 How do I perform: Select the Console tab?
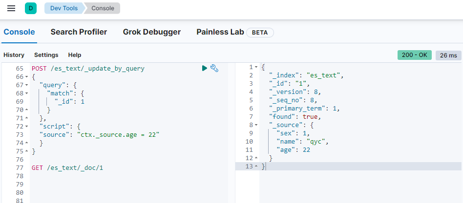pyautogui.click(x=19, y=32)
